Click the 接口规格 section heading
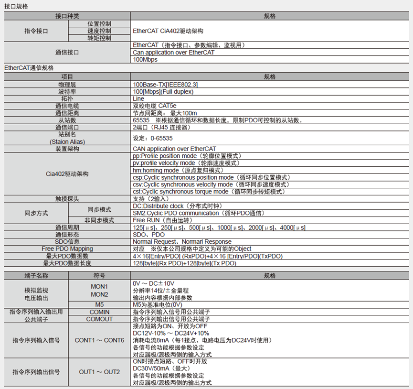The width and height of the screenshot is (413, 389). click(16, 7)
